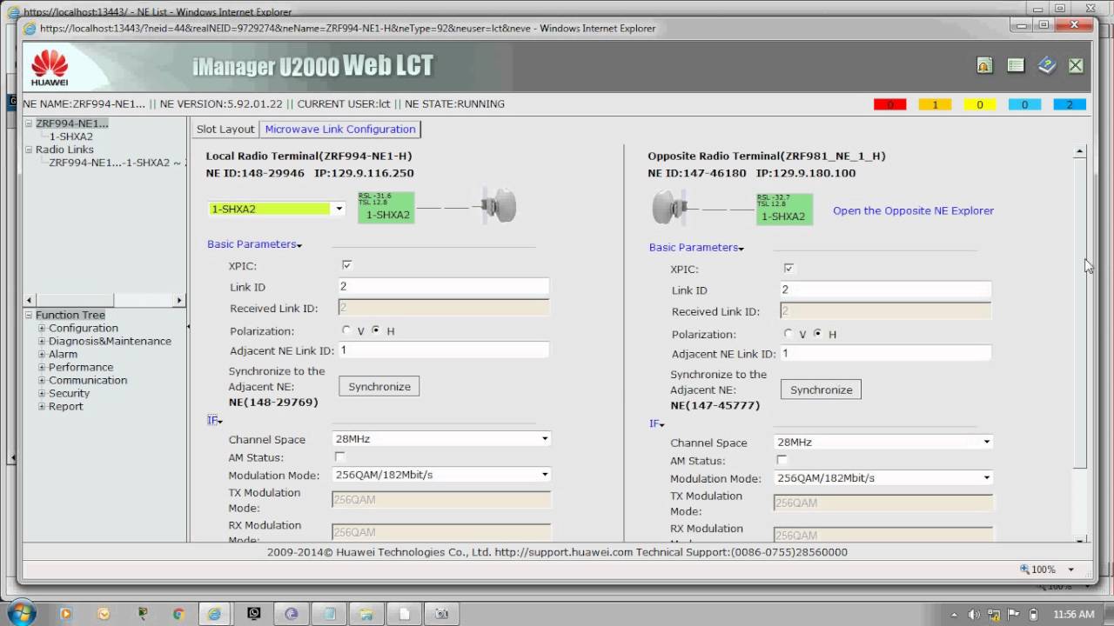Click the local 1-SHXA2 green board graphic
Image resolution: width=1114 pixels, height=626 pixels.
point(386,208)
